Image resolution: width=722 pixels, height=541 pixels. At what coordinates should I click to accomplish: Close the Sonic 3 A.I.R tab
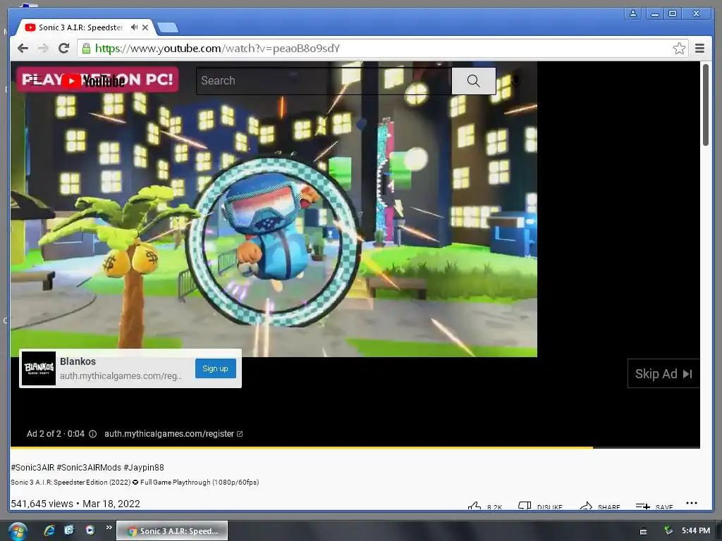(x=145, y=27)
